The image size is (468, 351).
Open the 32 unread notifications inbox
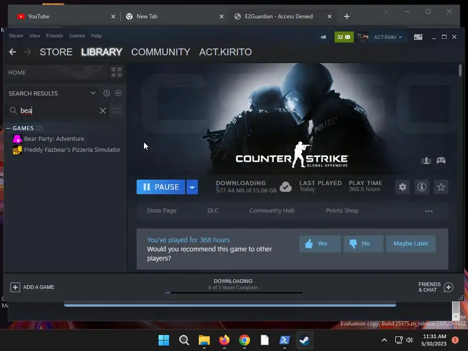(x=344, y=37)
